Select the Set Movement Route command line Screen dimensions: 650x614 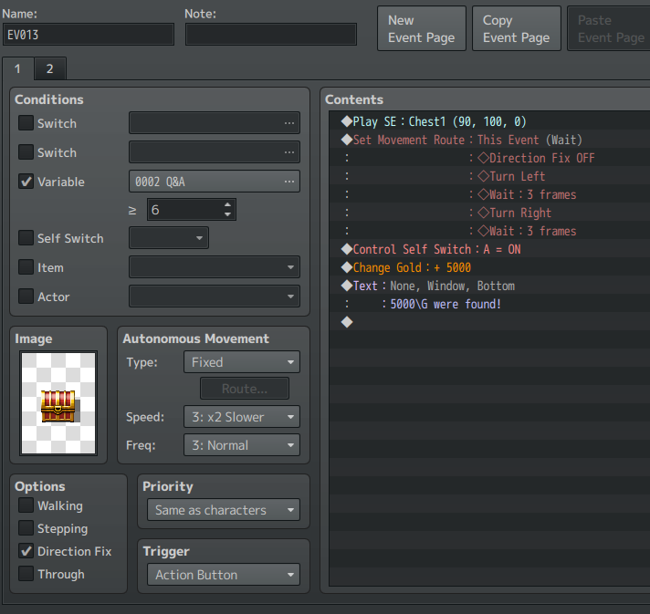pyautogui.click(x=489, y=140)
